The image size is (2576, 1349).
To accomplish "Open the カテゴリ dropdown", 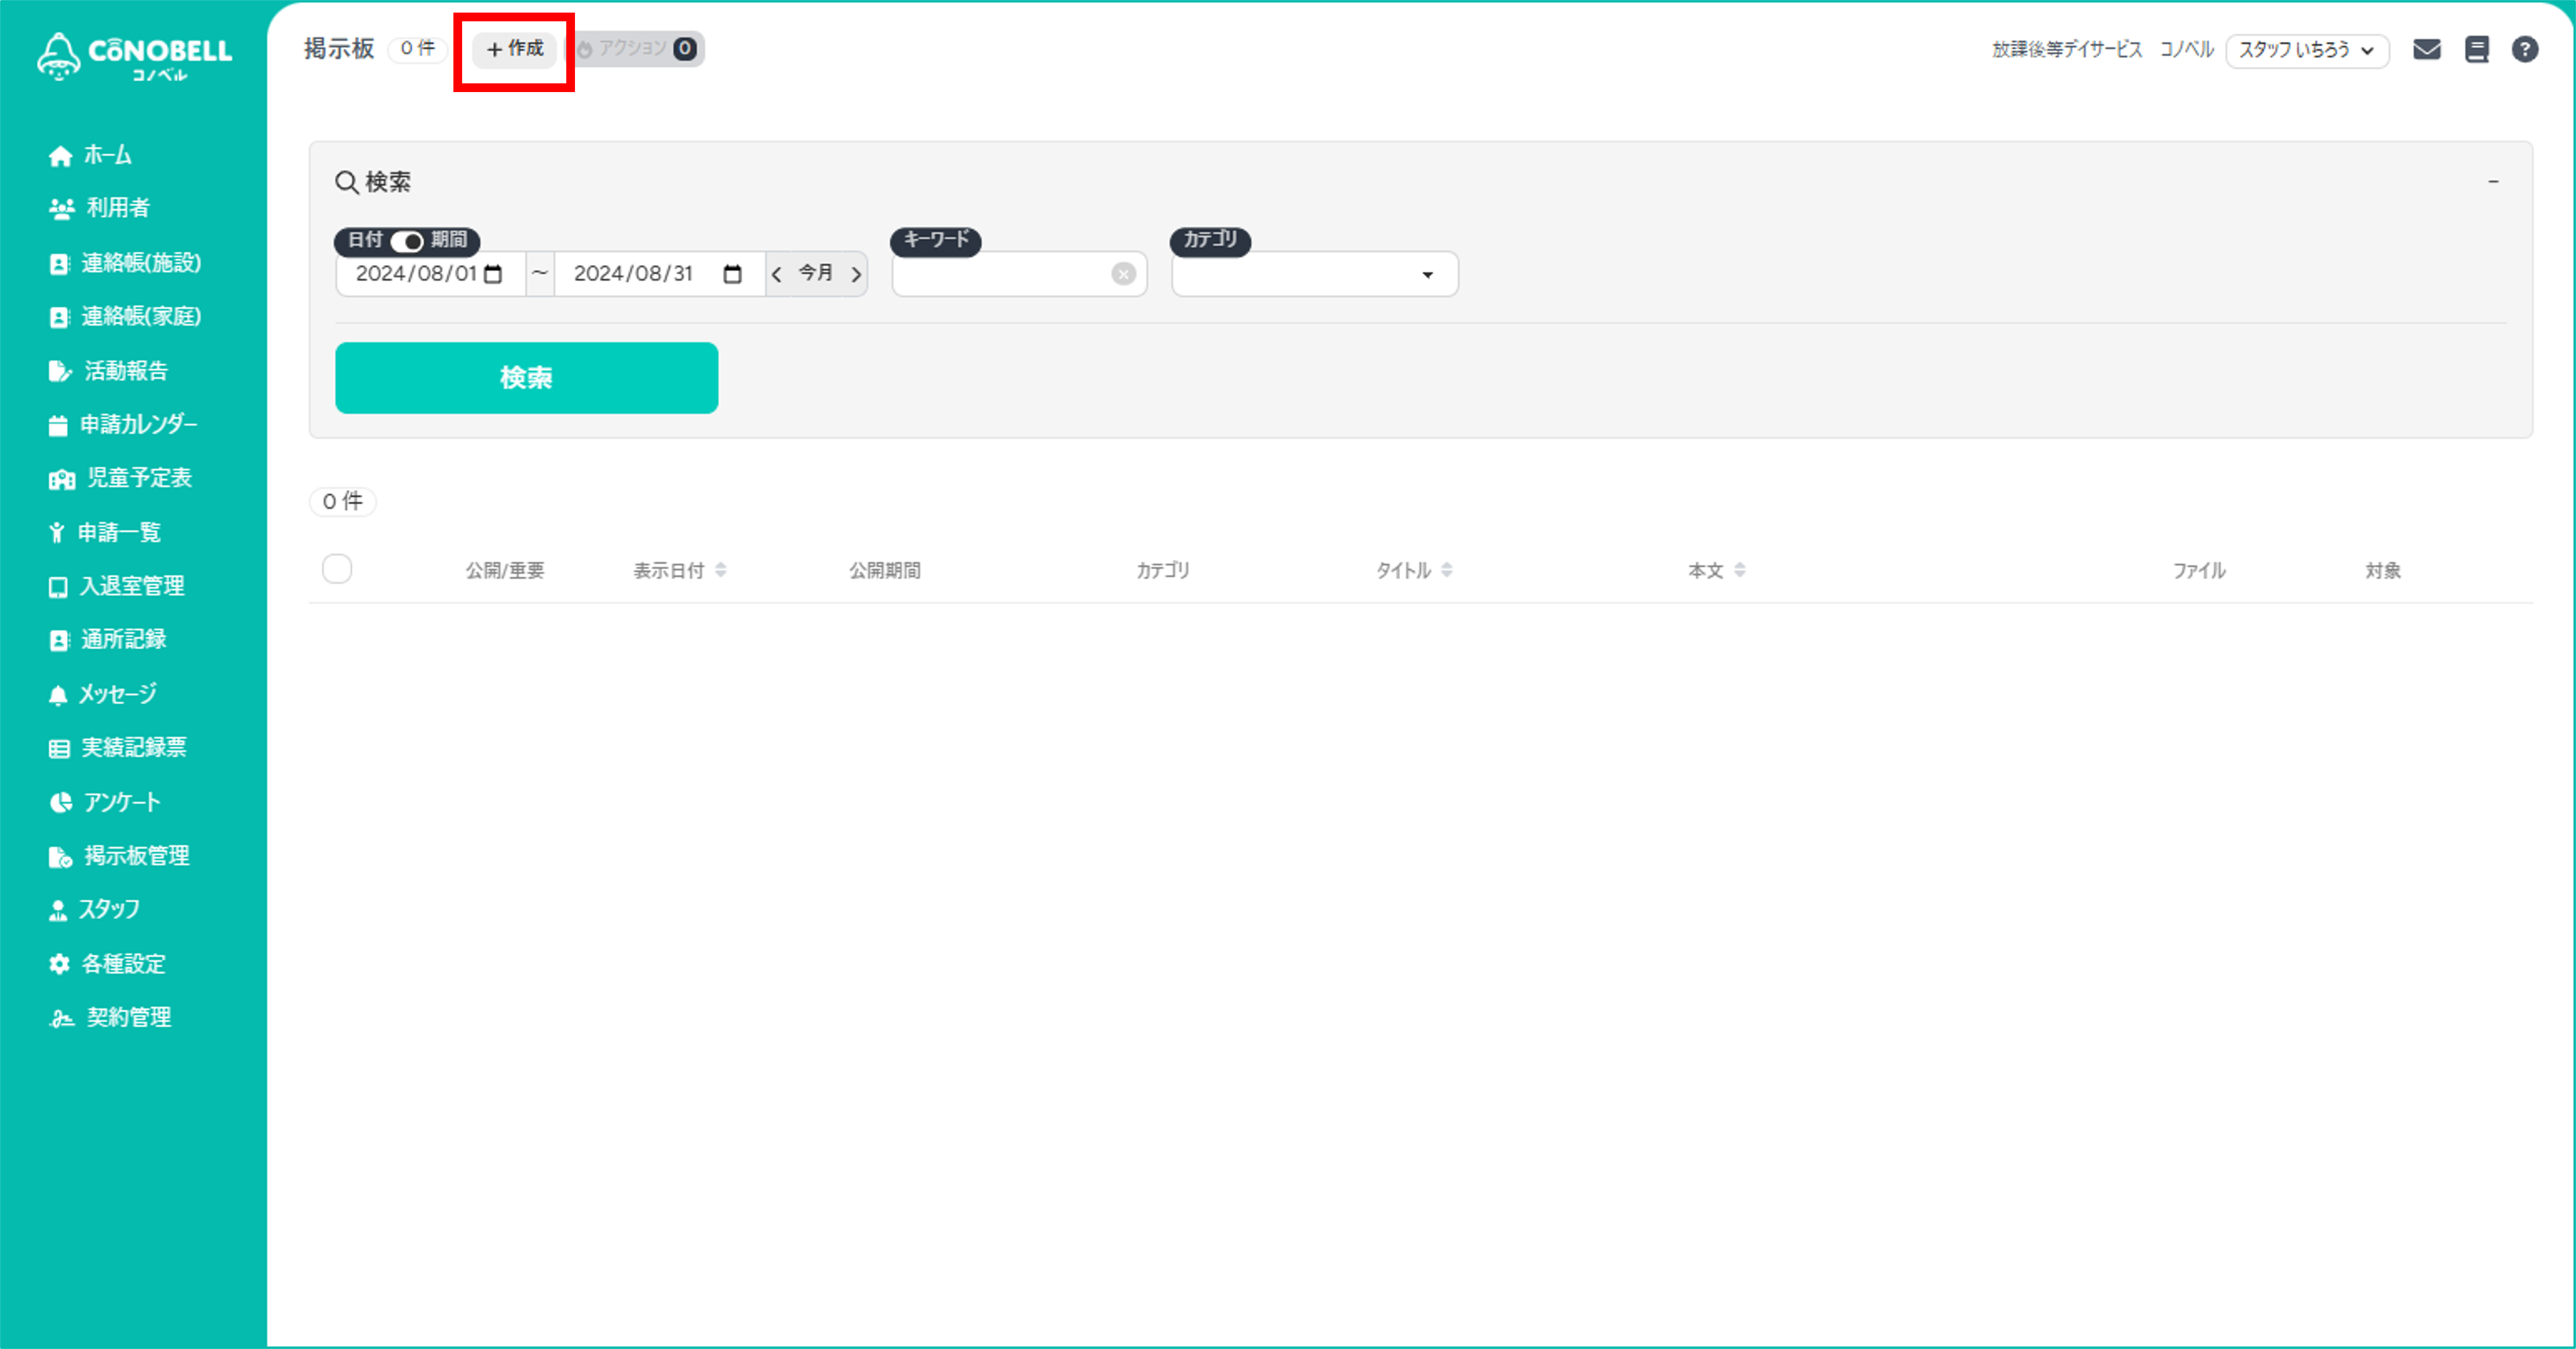I will click(1315, 274).
